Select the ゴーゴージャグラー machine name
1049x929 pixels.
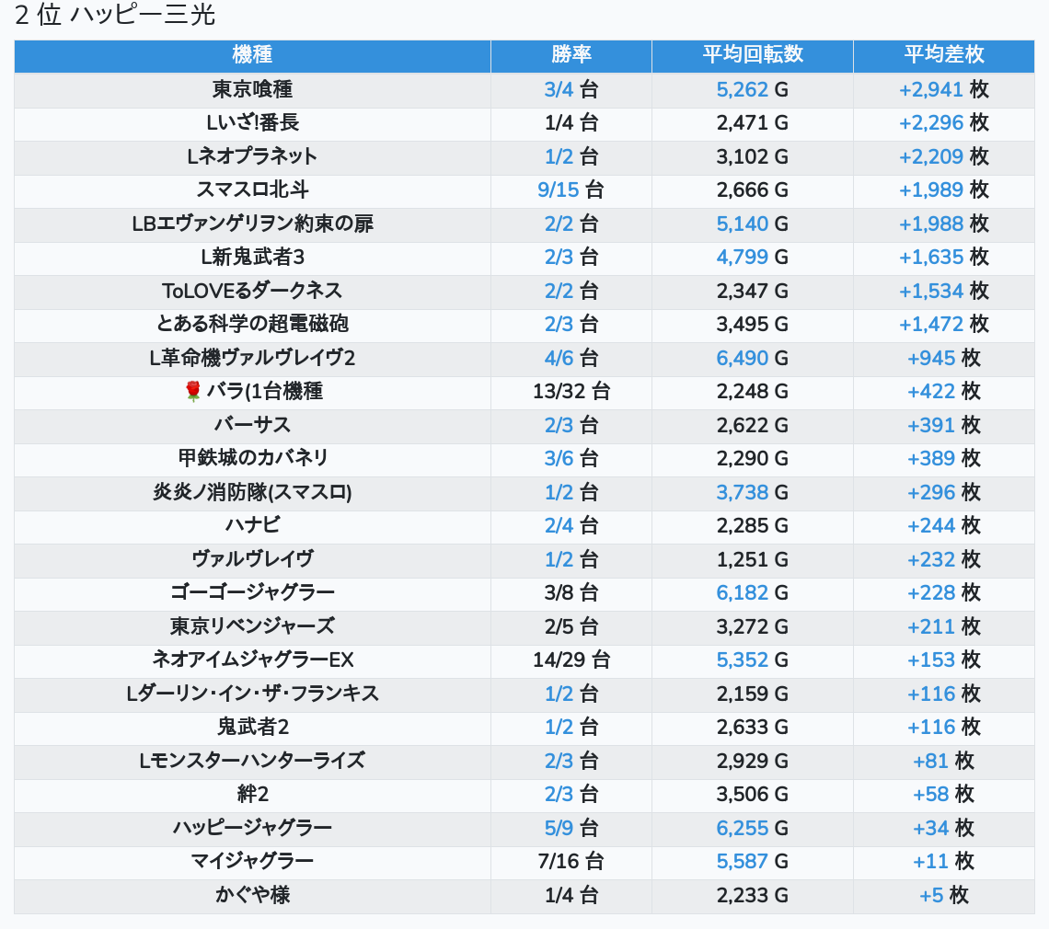[x=252, y=593]
